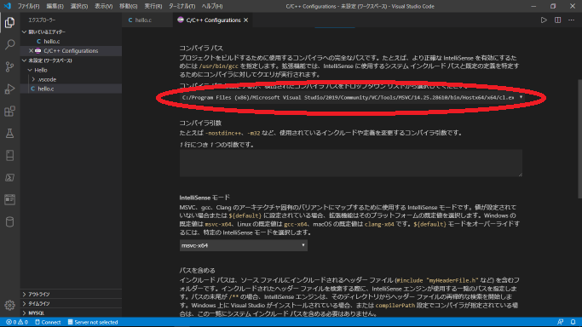Image resolution: width=582 pixels, height=327 pixels.
Task: Open the IntelliSense mode msvc-x64 dropdown
Action: pos(243,245)
